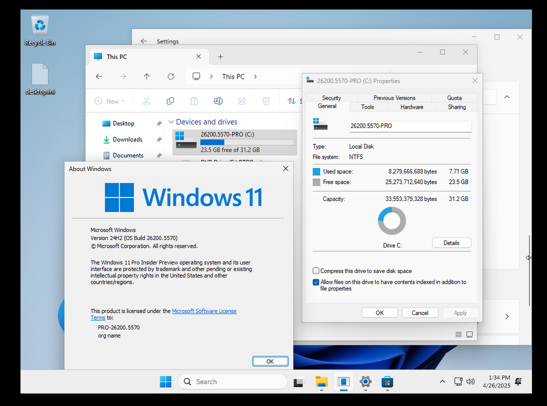Click OK in the Properties dialog
Image resolution: width=547 pixels, height=406 pixels.
(x=380, y=313)
